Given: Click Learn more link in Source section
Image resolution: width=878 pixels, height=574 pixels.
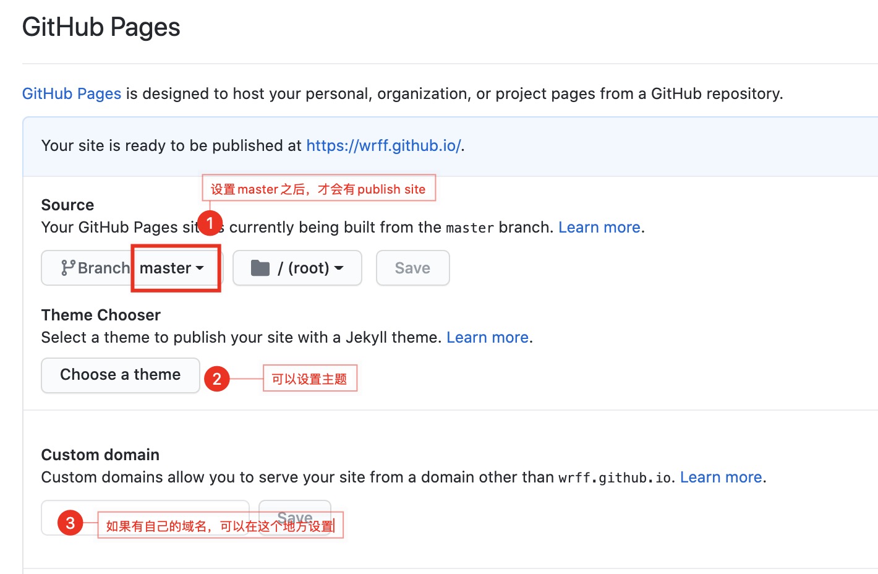Looking at the screenshot, I should coord(599,227).
